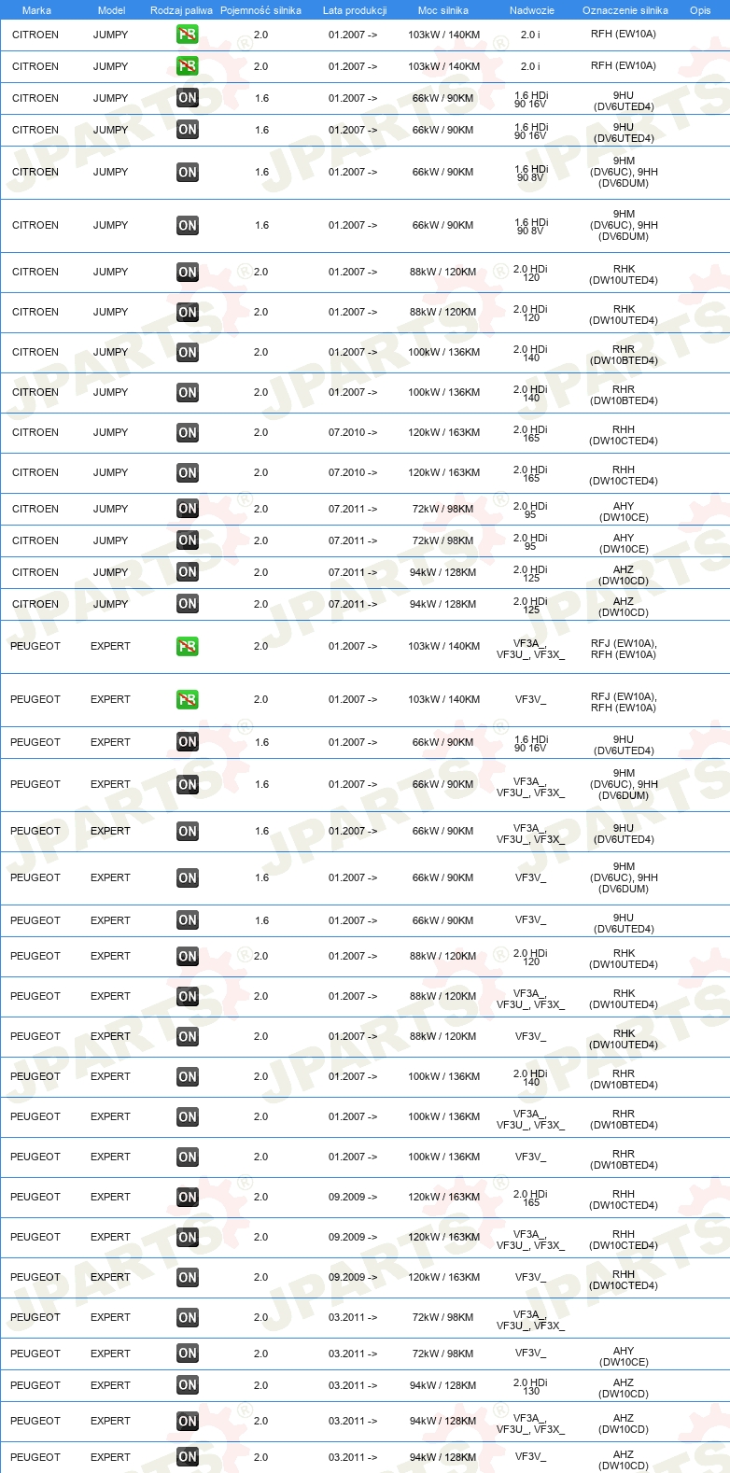Viewport: 730px width, 1473px height.
Task: Click the PB petrol icon in Peugeot Expert VF3A_ 140KM row
Action: [188, 646]
